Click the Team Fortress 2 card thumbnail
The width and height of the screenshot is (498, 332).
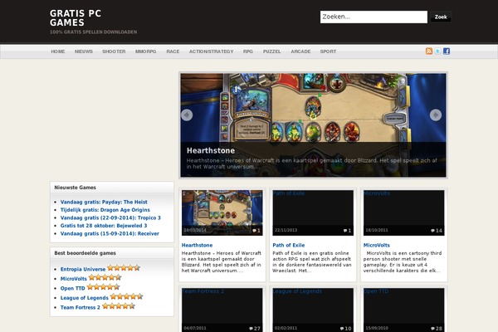click(x=222, y=310)
